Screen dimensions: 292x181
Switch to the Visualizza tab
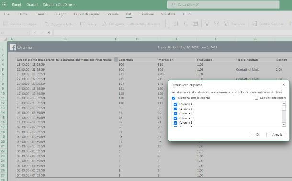pyautogui.click(x=168, y=14)
